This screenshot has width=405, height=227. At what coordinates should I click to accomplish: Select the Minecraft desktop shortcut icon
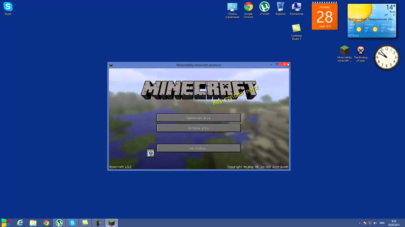tap(345, 54)
